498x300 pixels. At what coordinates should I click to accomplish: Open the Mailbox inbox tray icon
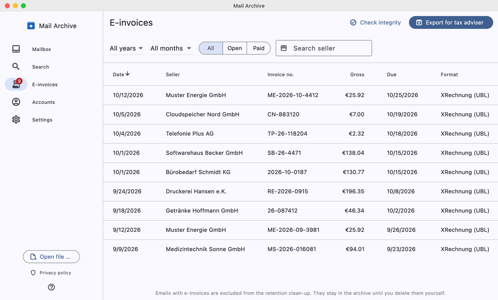[x=16, y=49]
